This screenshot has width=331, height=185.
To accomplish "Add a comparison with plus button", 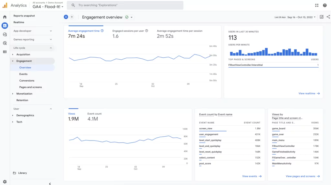I will (72, 17).
